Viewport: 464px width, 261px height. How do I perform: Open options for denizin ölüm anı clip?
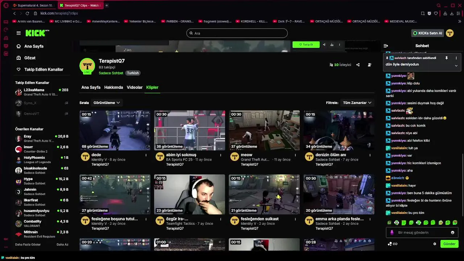370,155
